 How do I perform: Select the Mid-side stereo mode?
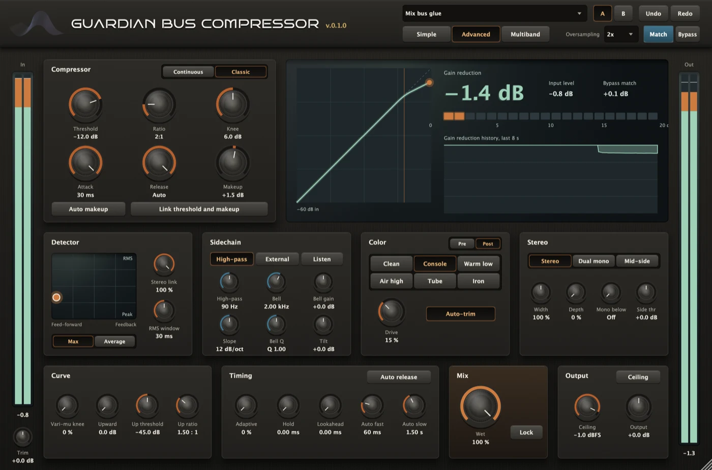pos(637,261)
